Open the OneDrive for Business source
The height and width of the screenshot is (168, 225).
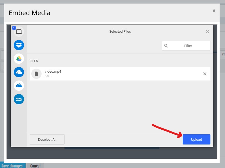pos(19,86)
